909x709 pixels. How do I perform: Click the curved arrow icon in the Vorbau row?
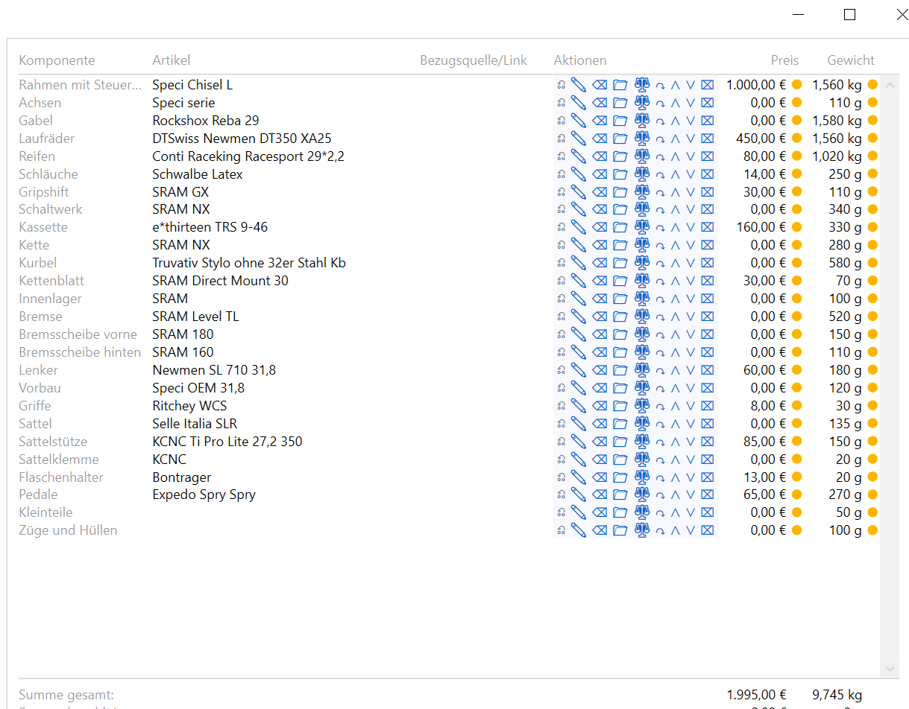pyautogui.click(x=660, y=388)
